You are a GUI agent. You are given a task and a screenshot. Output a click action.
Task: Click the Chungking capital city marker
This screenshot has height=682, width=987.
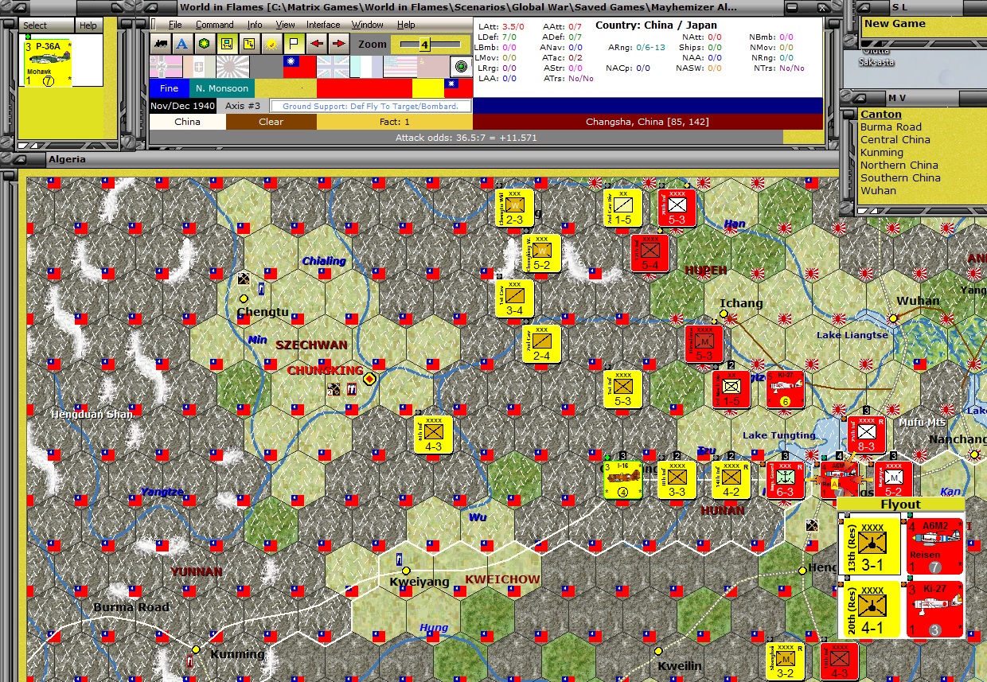point(369,380)
